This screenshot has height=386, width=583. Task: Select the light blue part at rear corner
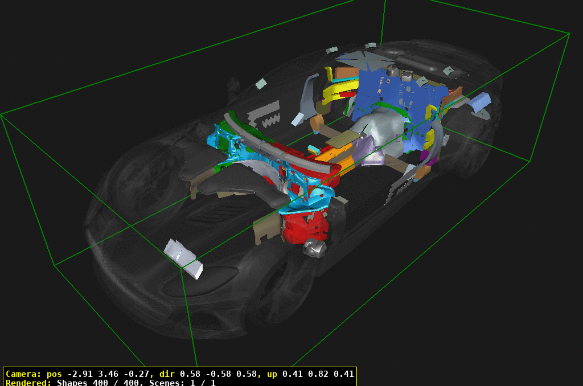point(479,102)
